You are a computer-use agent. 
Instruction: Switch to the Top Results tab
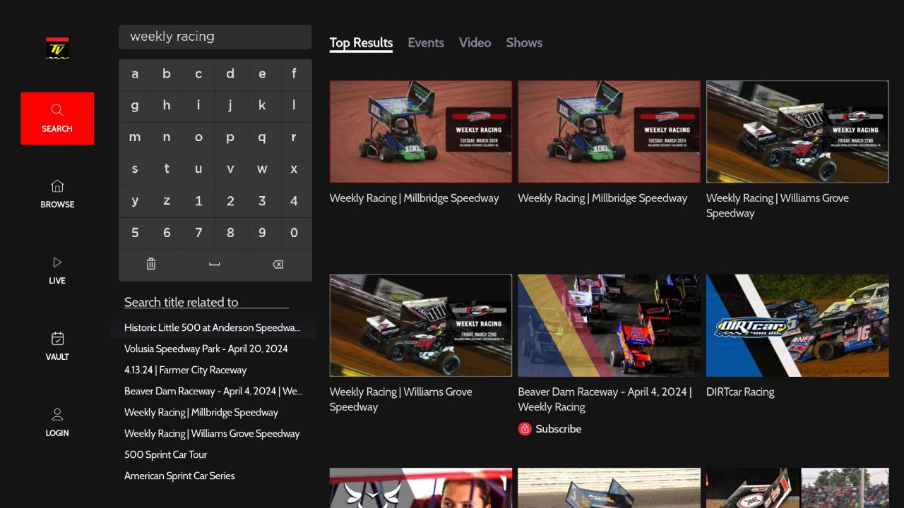tap(361, 43)
